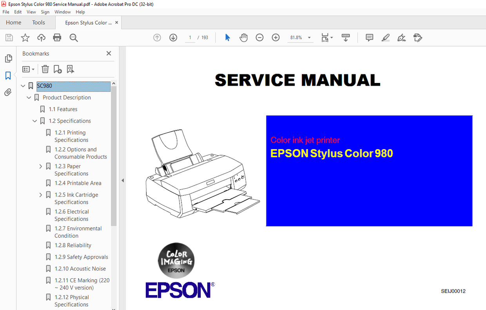The height and width of the screenshot is (310, 486).
Task: Activate the Hand pan tool
Action: click(x=243, y=38)
